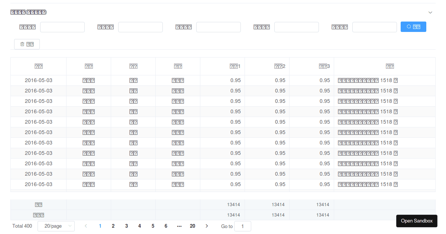Click the Go to page number input

click(243, 226)
